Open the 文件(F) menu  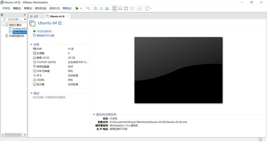click(6, 8)
